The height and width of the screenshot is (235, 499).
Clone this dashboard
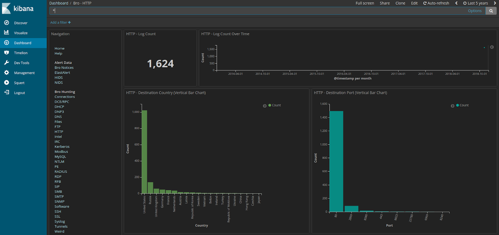click(400, 3)
